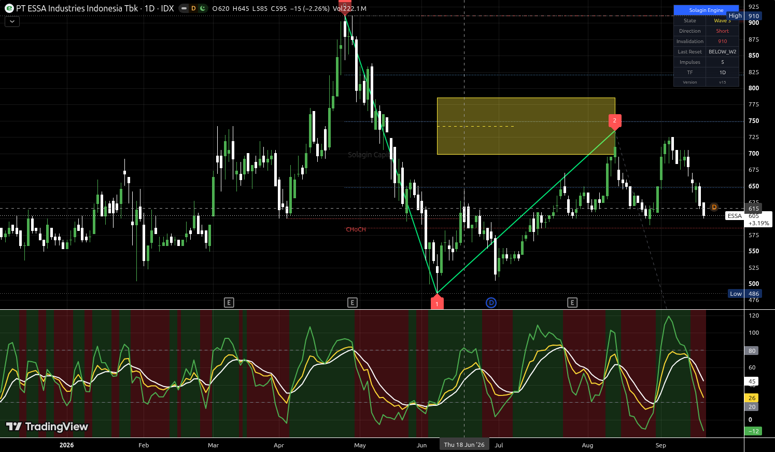The height and width of the screenshot is (452, 775).
Task: Click the Thu 18 Jun '26 crosshair date label
Action: tap(464, 445)
